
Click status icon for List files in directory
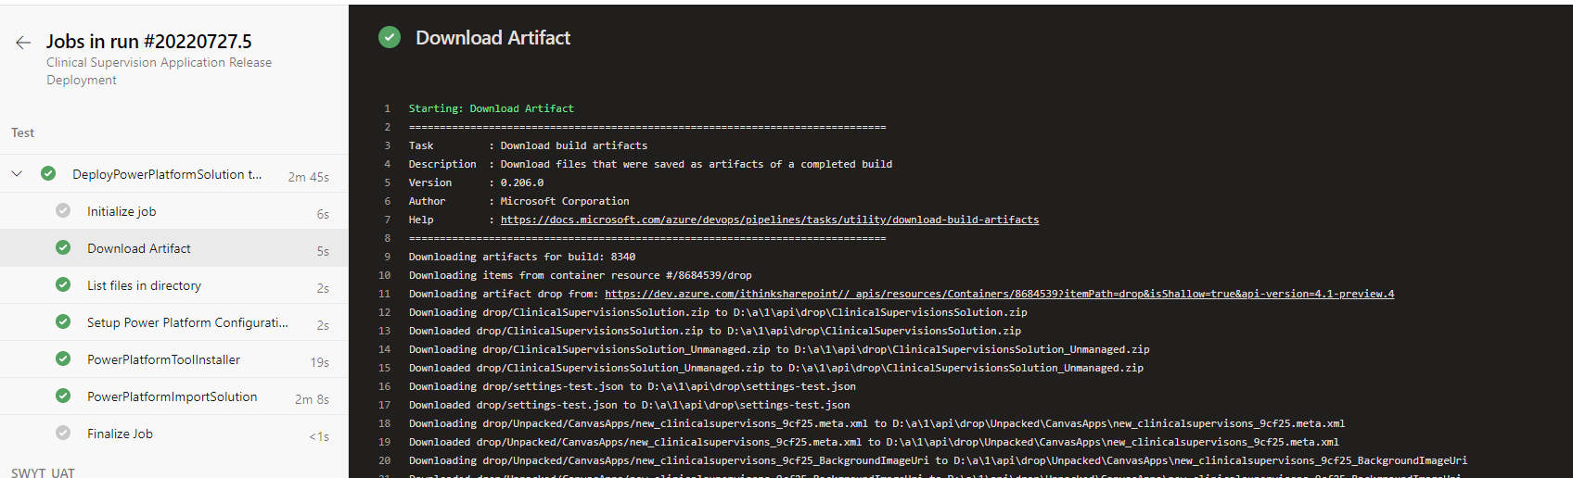tap(63, 285)
